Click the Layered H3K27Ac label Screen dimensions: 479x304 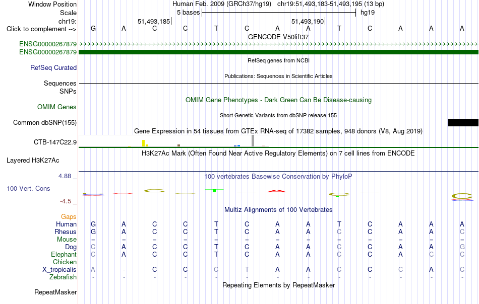(x=33, y=161)
